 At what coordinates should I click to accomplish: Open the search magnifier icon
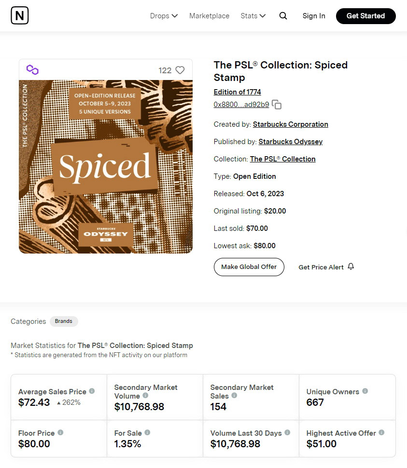pos(283,16)
